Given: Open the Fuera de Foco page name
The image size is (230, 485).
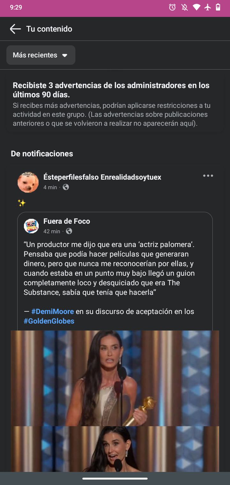Looking at the screenshot, I should [67, 221].
